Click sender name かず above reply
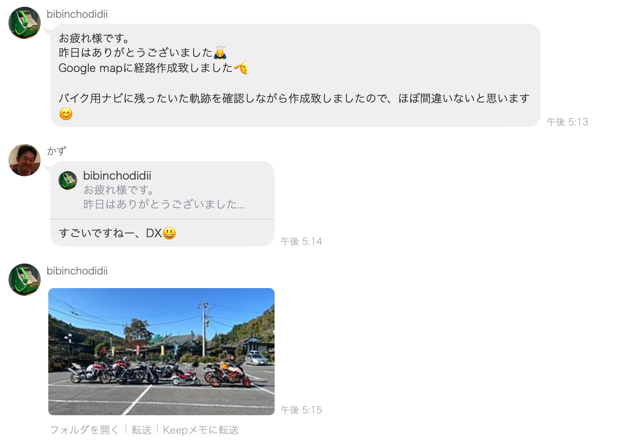This screenshot has width=639, height=444. (57, 151)
